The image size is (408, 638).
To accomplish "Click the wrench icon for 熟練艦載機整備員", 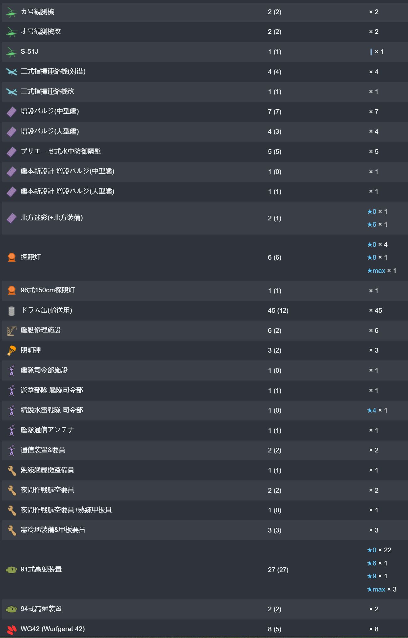I will (x=12, y=470).
